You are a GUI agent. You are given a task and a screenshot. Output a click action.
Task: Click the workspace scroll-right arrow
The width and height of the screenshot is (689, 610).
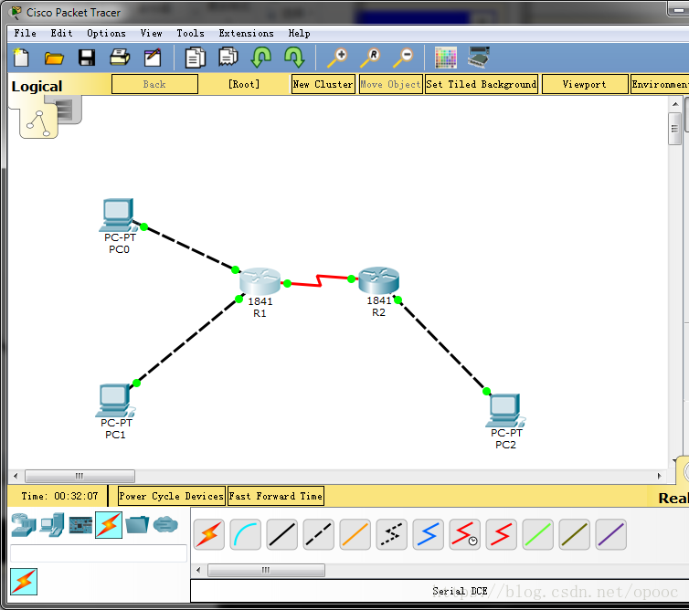[659, 476]
